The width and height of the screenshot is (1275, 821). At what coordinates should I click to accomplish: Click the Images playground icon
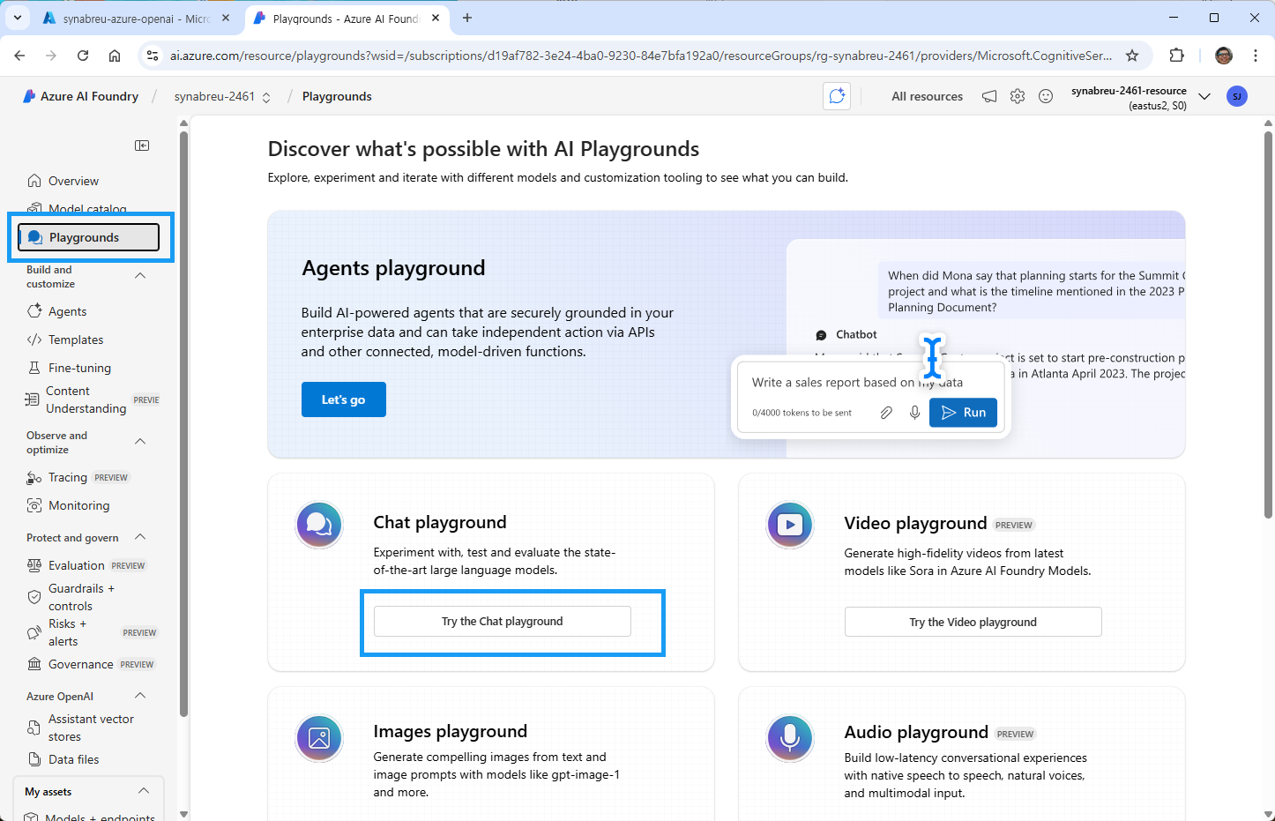coord(319,738)
